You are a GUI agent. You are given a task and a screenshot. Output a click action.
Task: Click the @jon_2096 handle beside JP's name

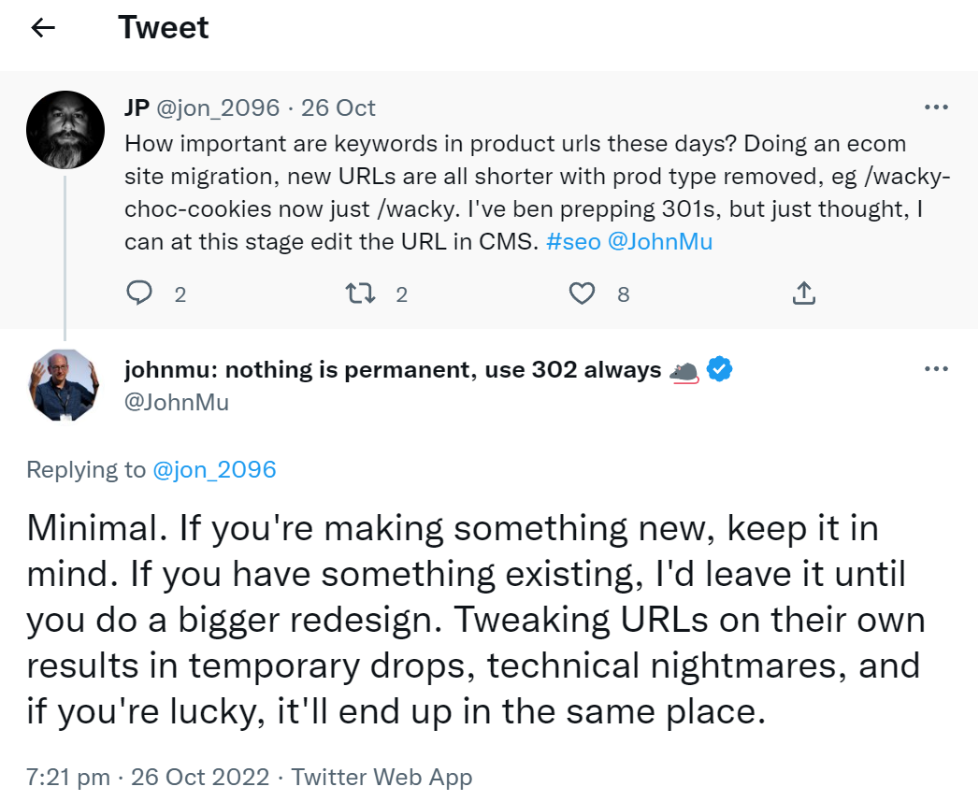[217, 107]
